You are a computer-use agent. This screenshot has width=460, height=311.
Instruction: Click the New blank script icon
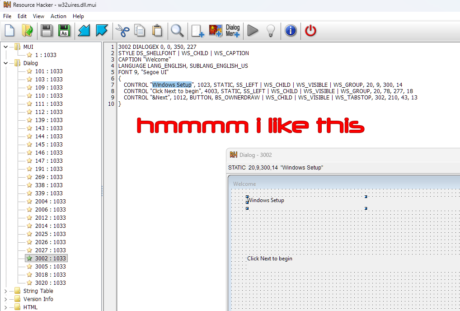[x=9, y=31]
